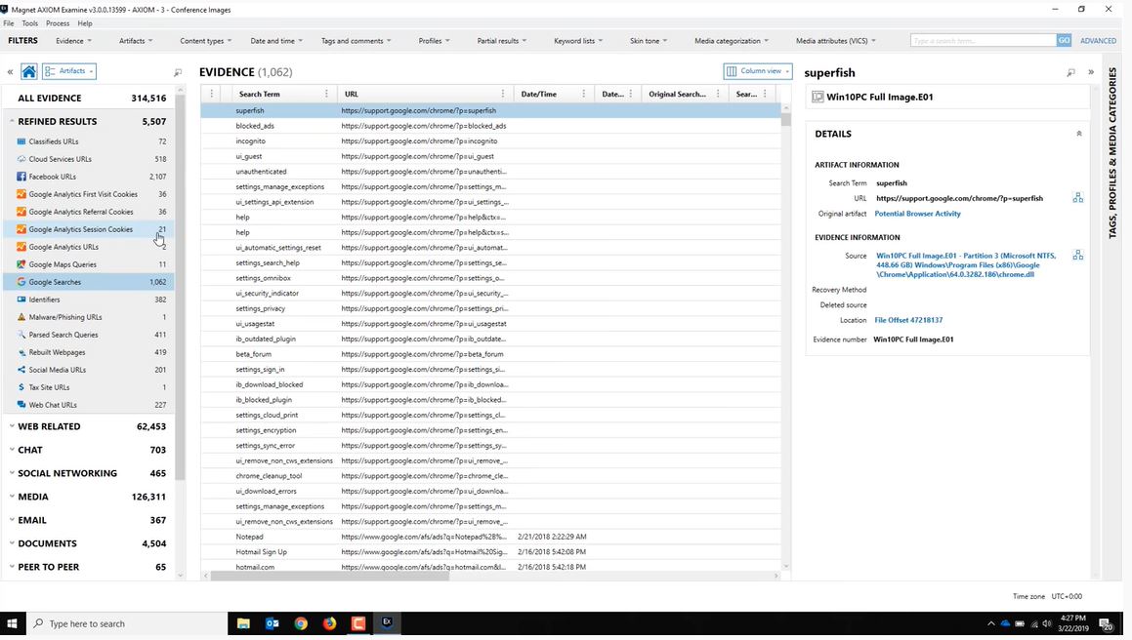
Task: Select the incognito search term row
Action: click(490, 140)
